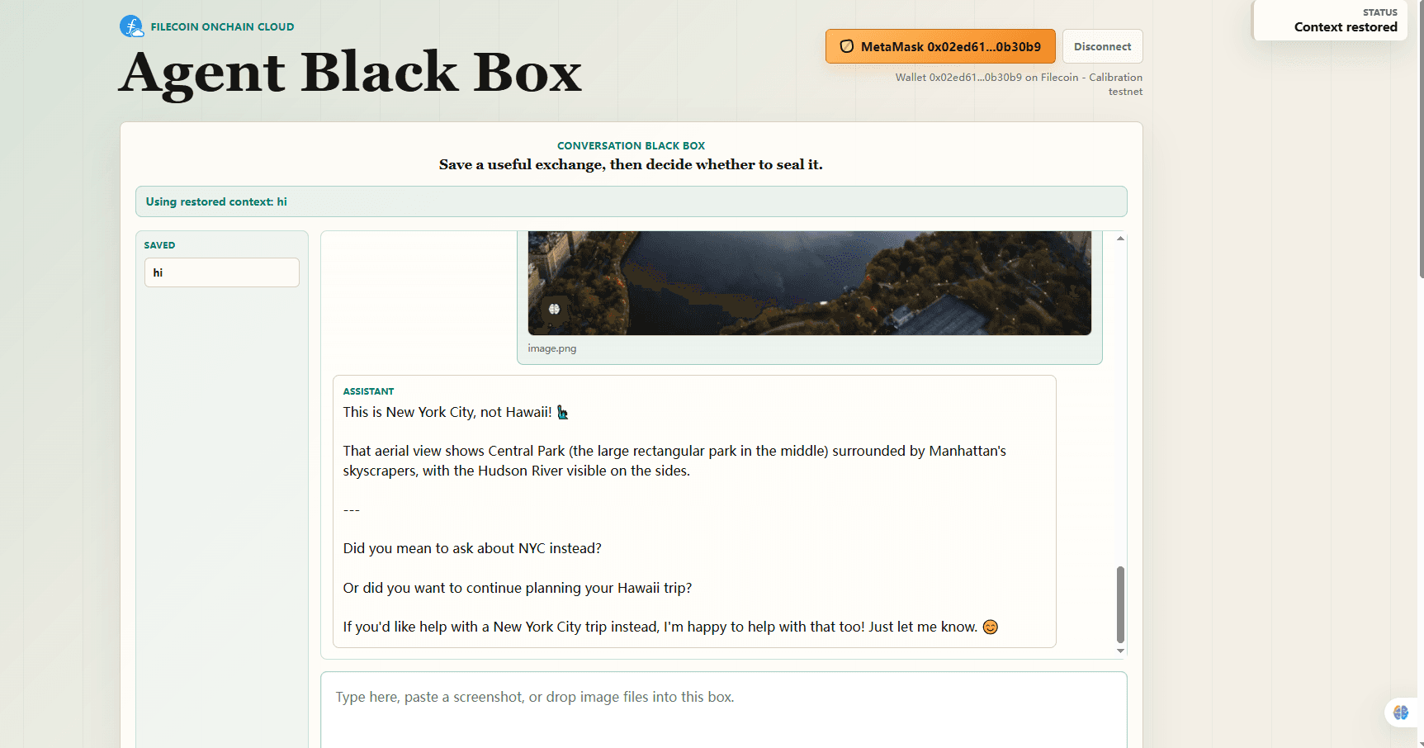Viewport: 1424px width, 748px height.
Task: Open the MetaMask 0x02ed61...0b30b9 wallet button
Action: pos(940,46)
